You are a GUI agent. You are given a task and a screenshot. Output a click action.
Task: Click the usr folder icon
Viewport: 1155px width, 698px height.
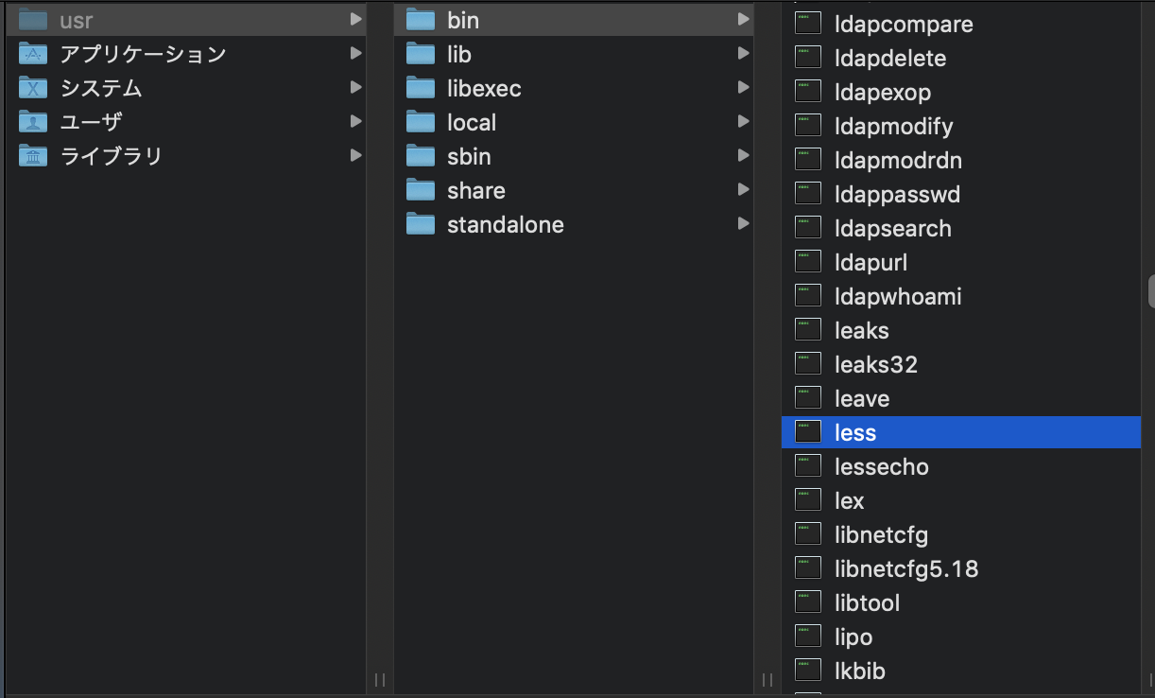33,20
